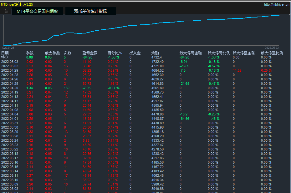Click the 百分比% column header

[115, 53]
